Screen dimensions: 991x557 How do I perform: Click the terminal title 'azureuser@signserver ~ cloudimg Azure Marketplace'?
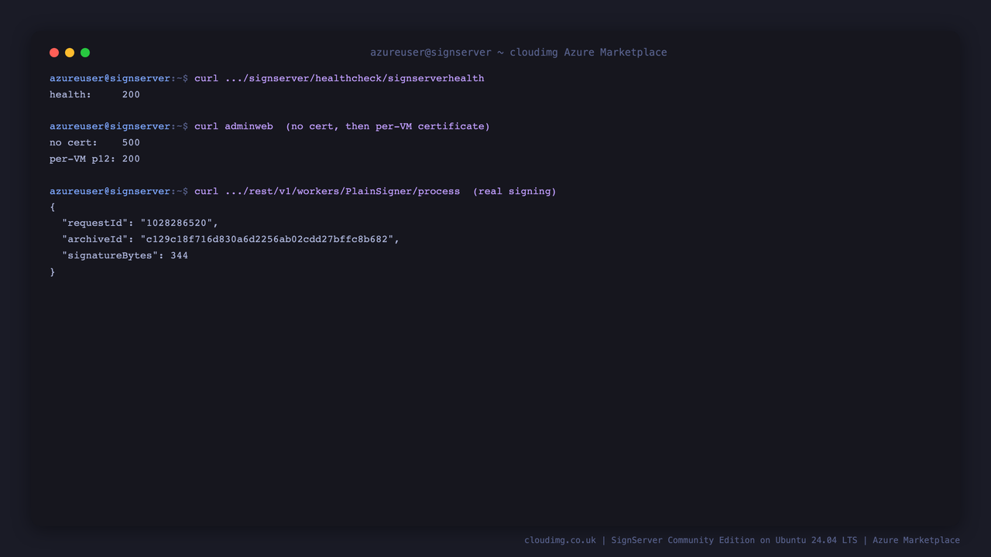[519, 53]
